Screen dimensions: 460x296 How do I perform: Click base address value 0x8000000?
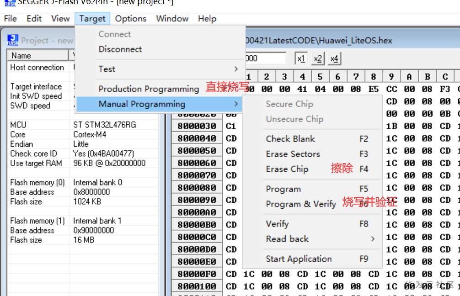click(x=91, y=192)
